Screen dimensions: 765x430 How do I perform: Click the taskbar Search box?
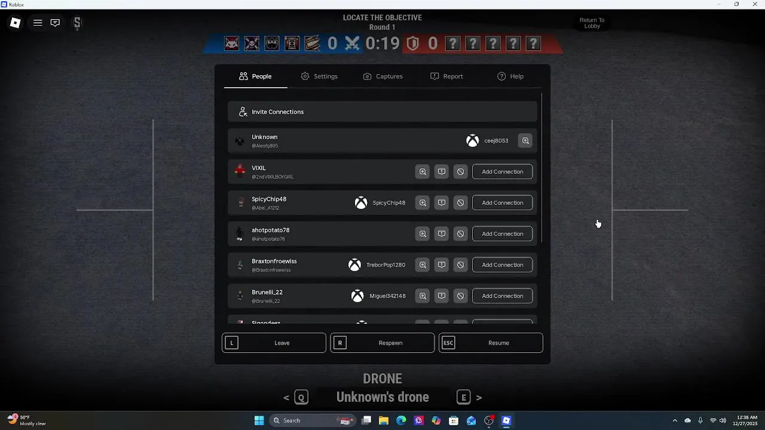pos(312,420)
